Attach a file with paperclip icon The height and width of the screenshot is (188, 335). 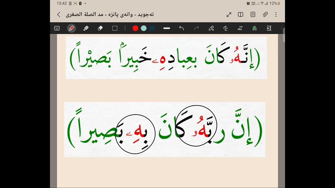pyautogui.click(x=265, y=15)
